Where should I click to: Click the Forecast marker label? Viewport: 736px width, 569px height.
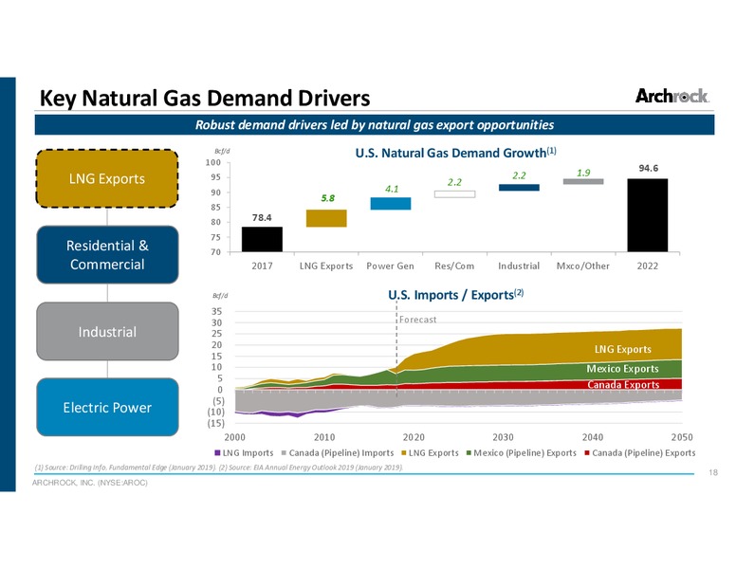[x=417, y=320]
